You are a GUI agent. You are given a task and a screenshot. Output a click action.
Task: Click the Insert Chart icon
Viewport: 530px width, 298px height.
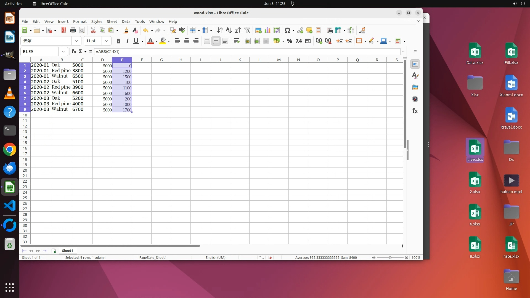pyautogui.click(x=267, y=30)
